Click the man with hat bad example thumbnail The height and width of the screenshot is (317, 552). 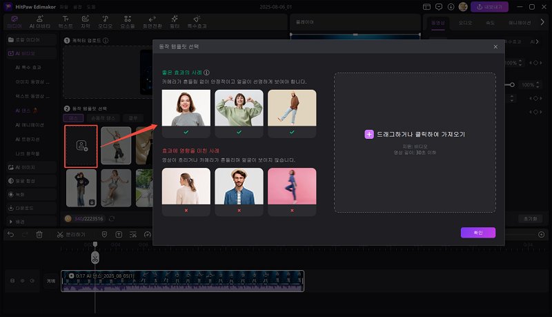point(239,186)
